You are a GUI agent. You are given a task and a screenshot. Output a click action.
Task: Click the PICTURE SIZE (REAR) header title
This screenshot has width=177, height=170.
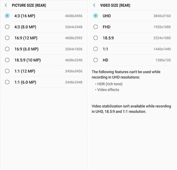[29, 5]
